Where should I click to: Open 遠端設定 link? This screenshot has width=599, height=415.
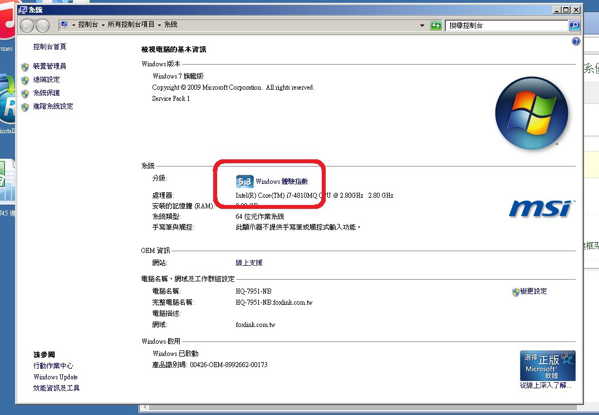pos(47,80)
